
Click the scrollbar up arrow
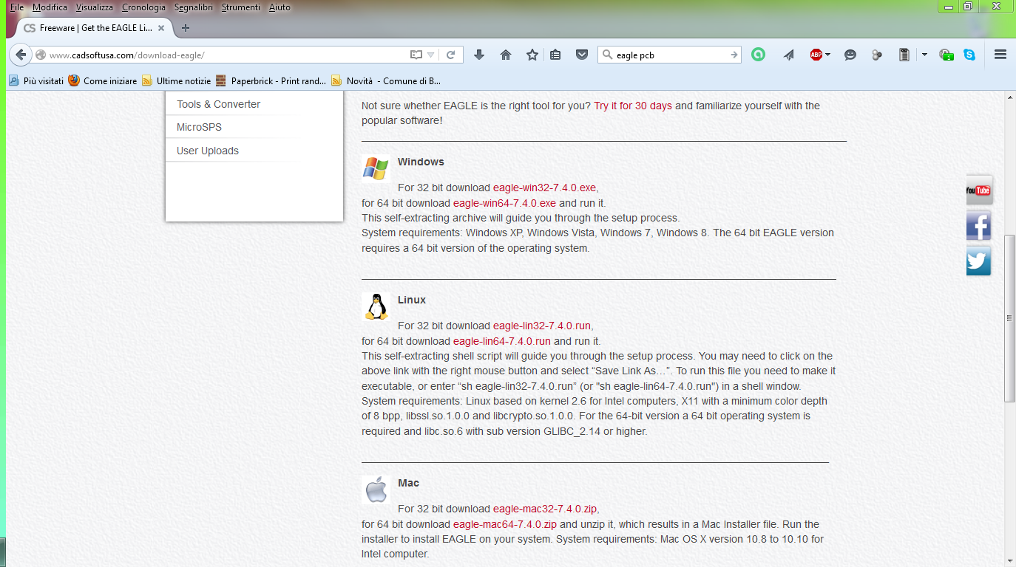pyautogui.click(x=1009, y=97)
